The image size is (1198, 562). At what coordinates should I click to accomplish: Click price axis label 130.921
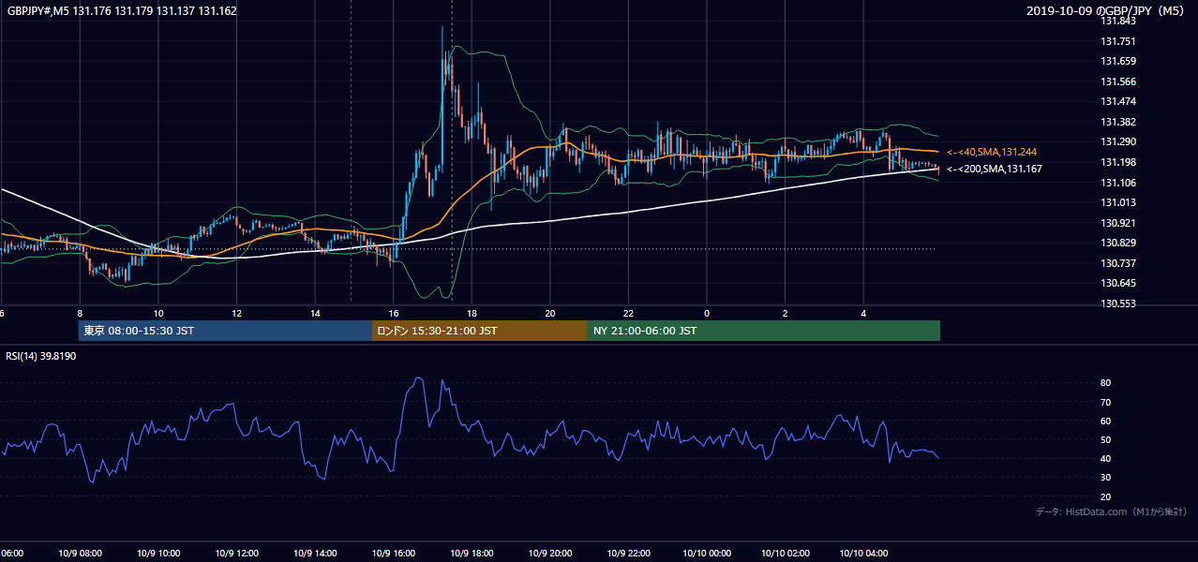point(1118,223)
